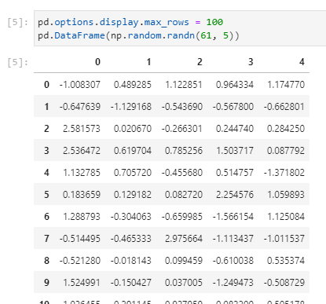Click cell value 1.132785
This screenshot has height=304, width=326.
[x=82, y=173]
